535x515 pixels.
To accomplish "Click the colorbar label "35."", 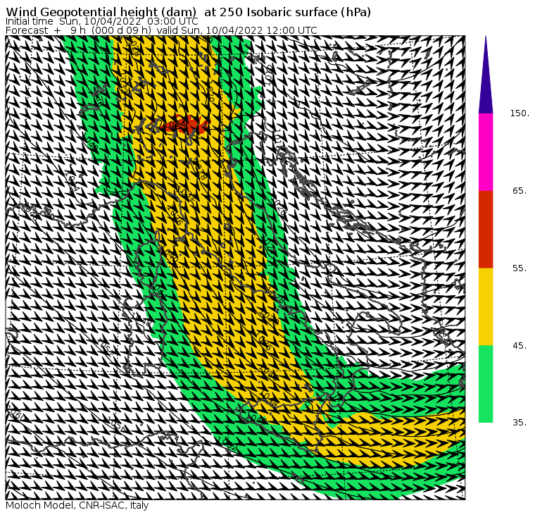I will click(520, 423).
